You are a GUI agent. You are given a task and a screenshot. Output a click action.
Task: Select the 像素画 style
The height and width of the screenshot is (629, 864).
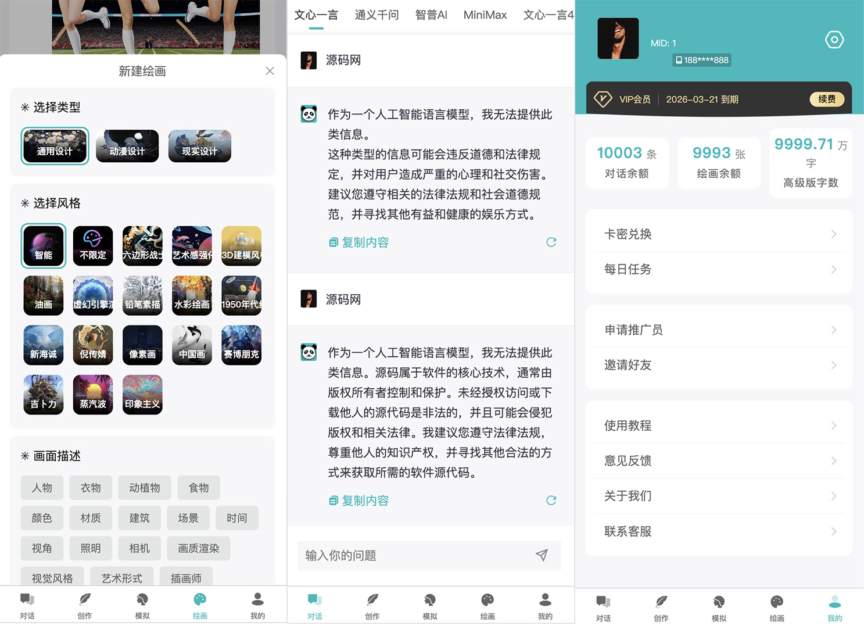(x=142, y=345)
